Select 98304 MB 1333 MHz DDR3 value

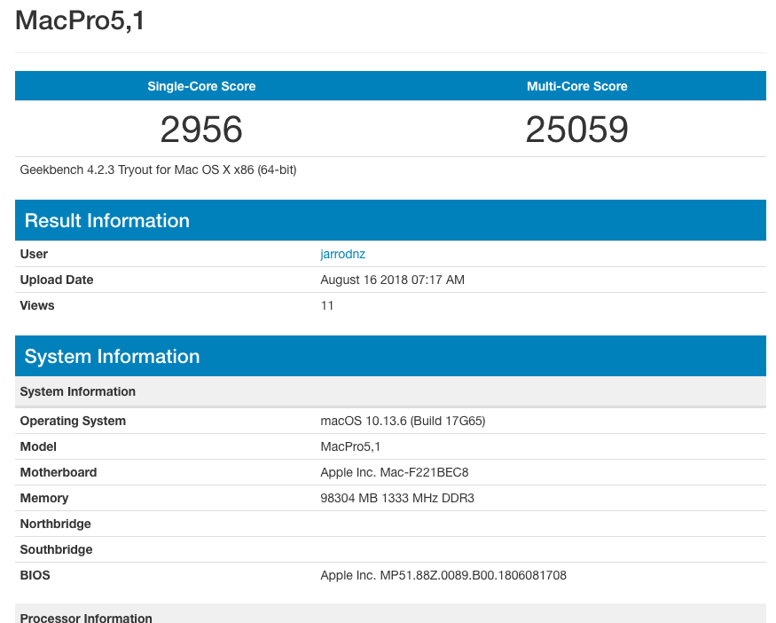coord(397,498)
